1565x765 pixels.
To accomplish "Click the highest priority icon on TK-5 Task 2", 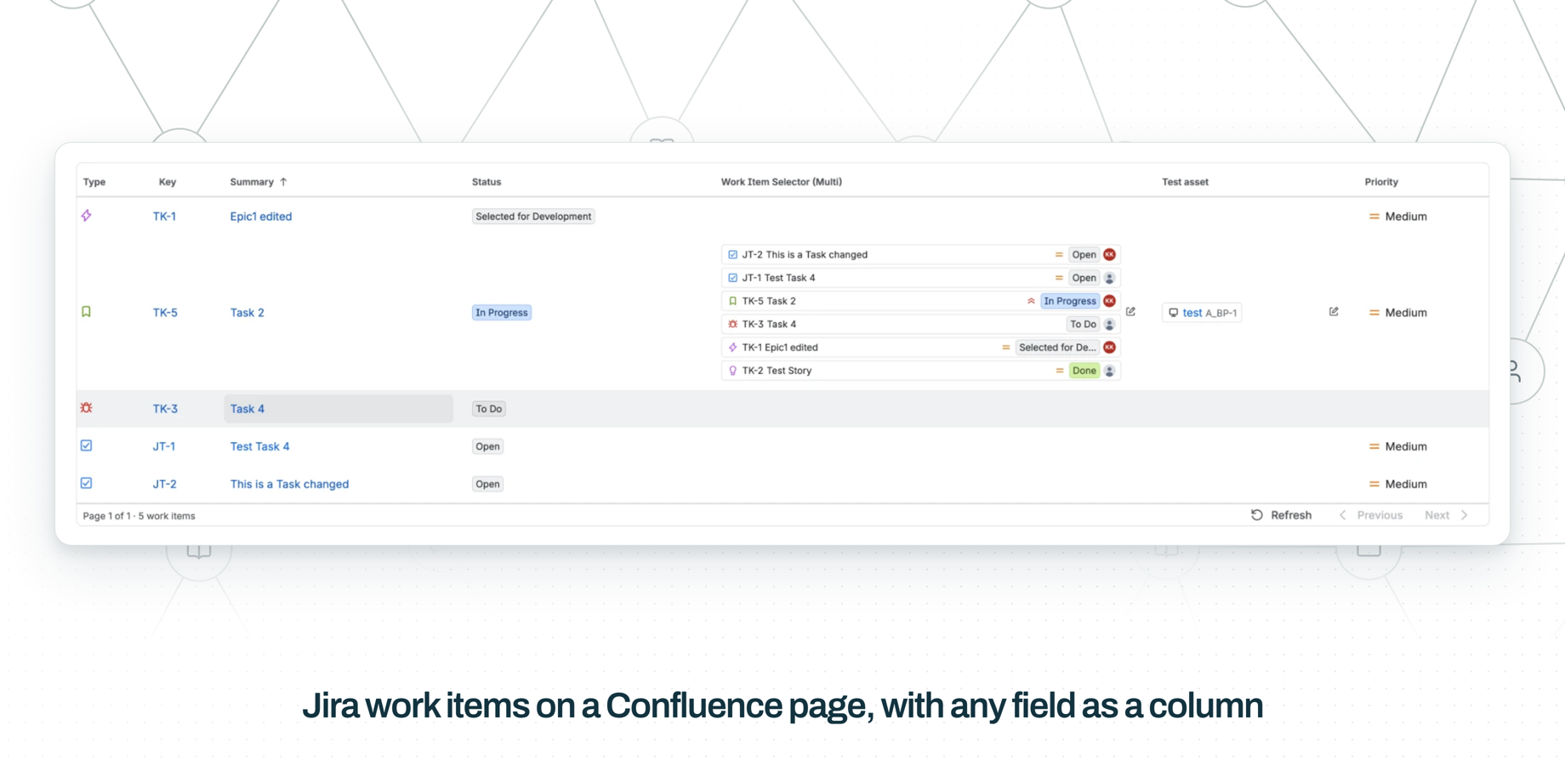I will pos(1031,301).
